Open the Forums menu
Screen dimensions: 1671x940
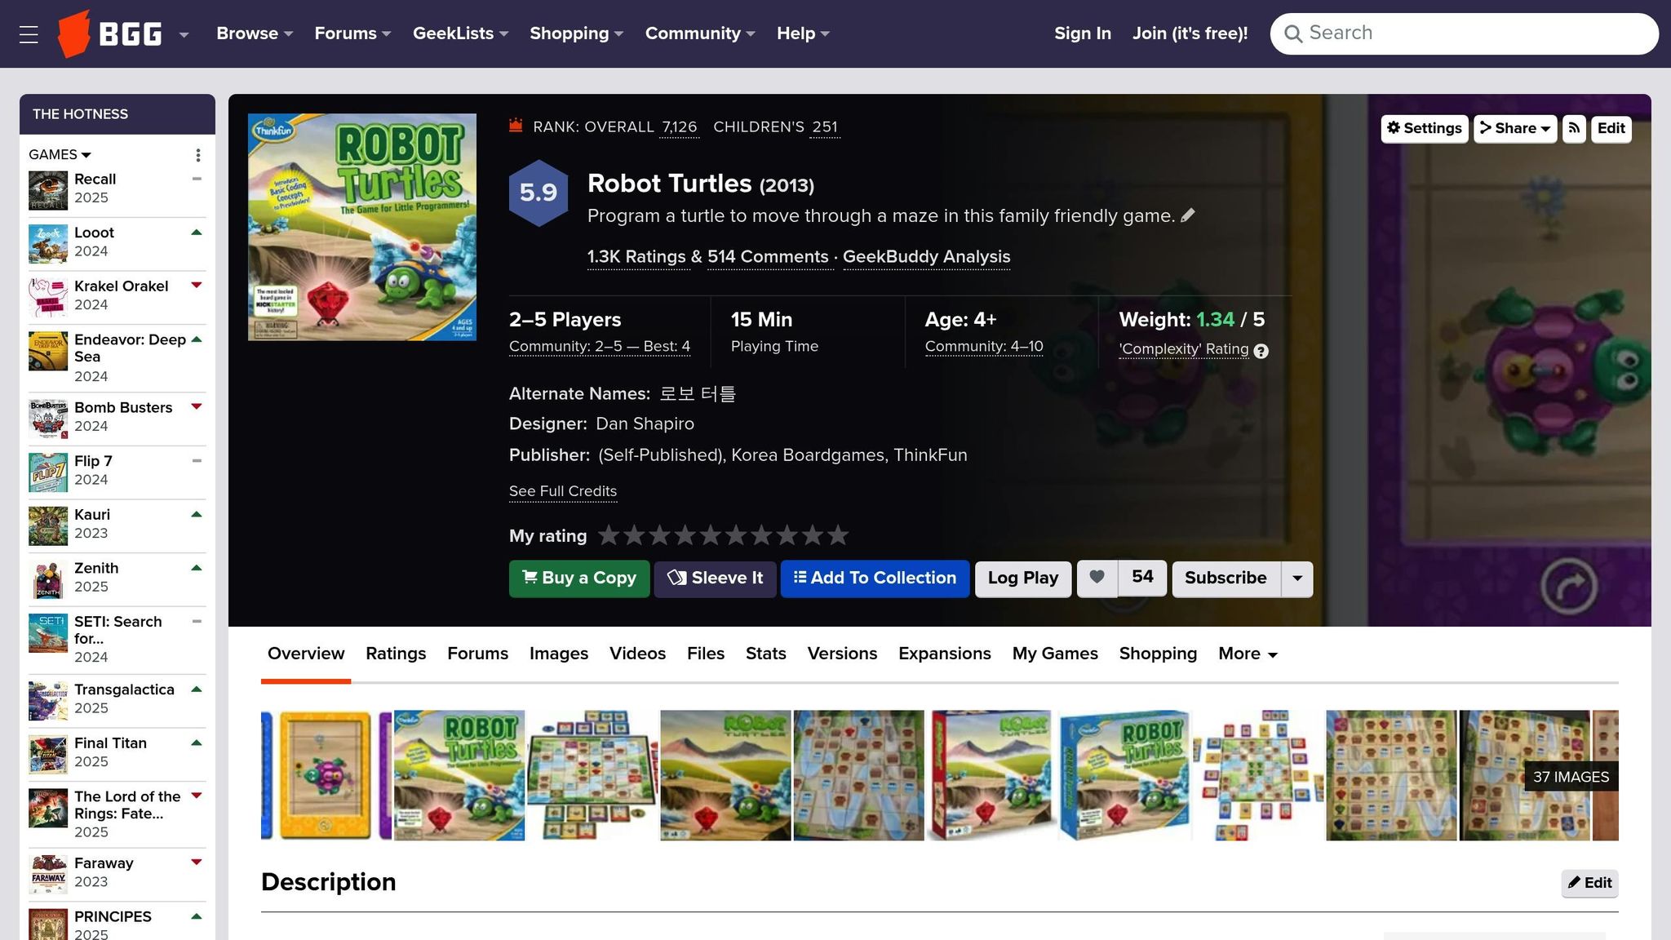point(352,33)
